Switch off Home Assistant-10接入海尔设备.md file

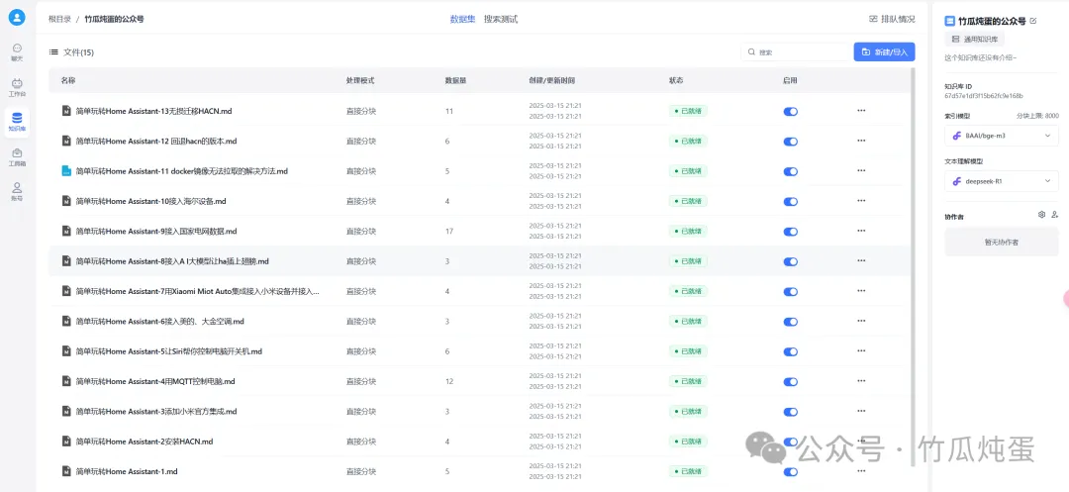[x=790, y=201]
